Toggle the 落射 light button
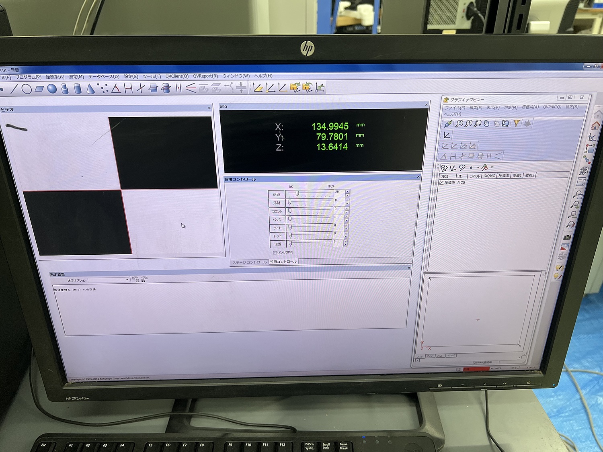Viewport: 603px width, 452px height. click(x=277, y=203)
